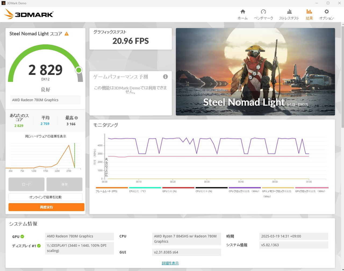Image resolution: width=344 pixels, height=271 pixels.
Task: Click the Display #1 check mark
Action: click(39, 246)
